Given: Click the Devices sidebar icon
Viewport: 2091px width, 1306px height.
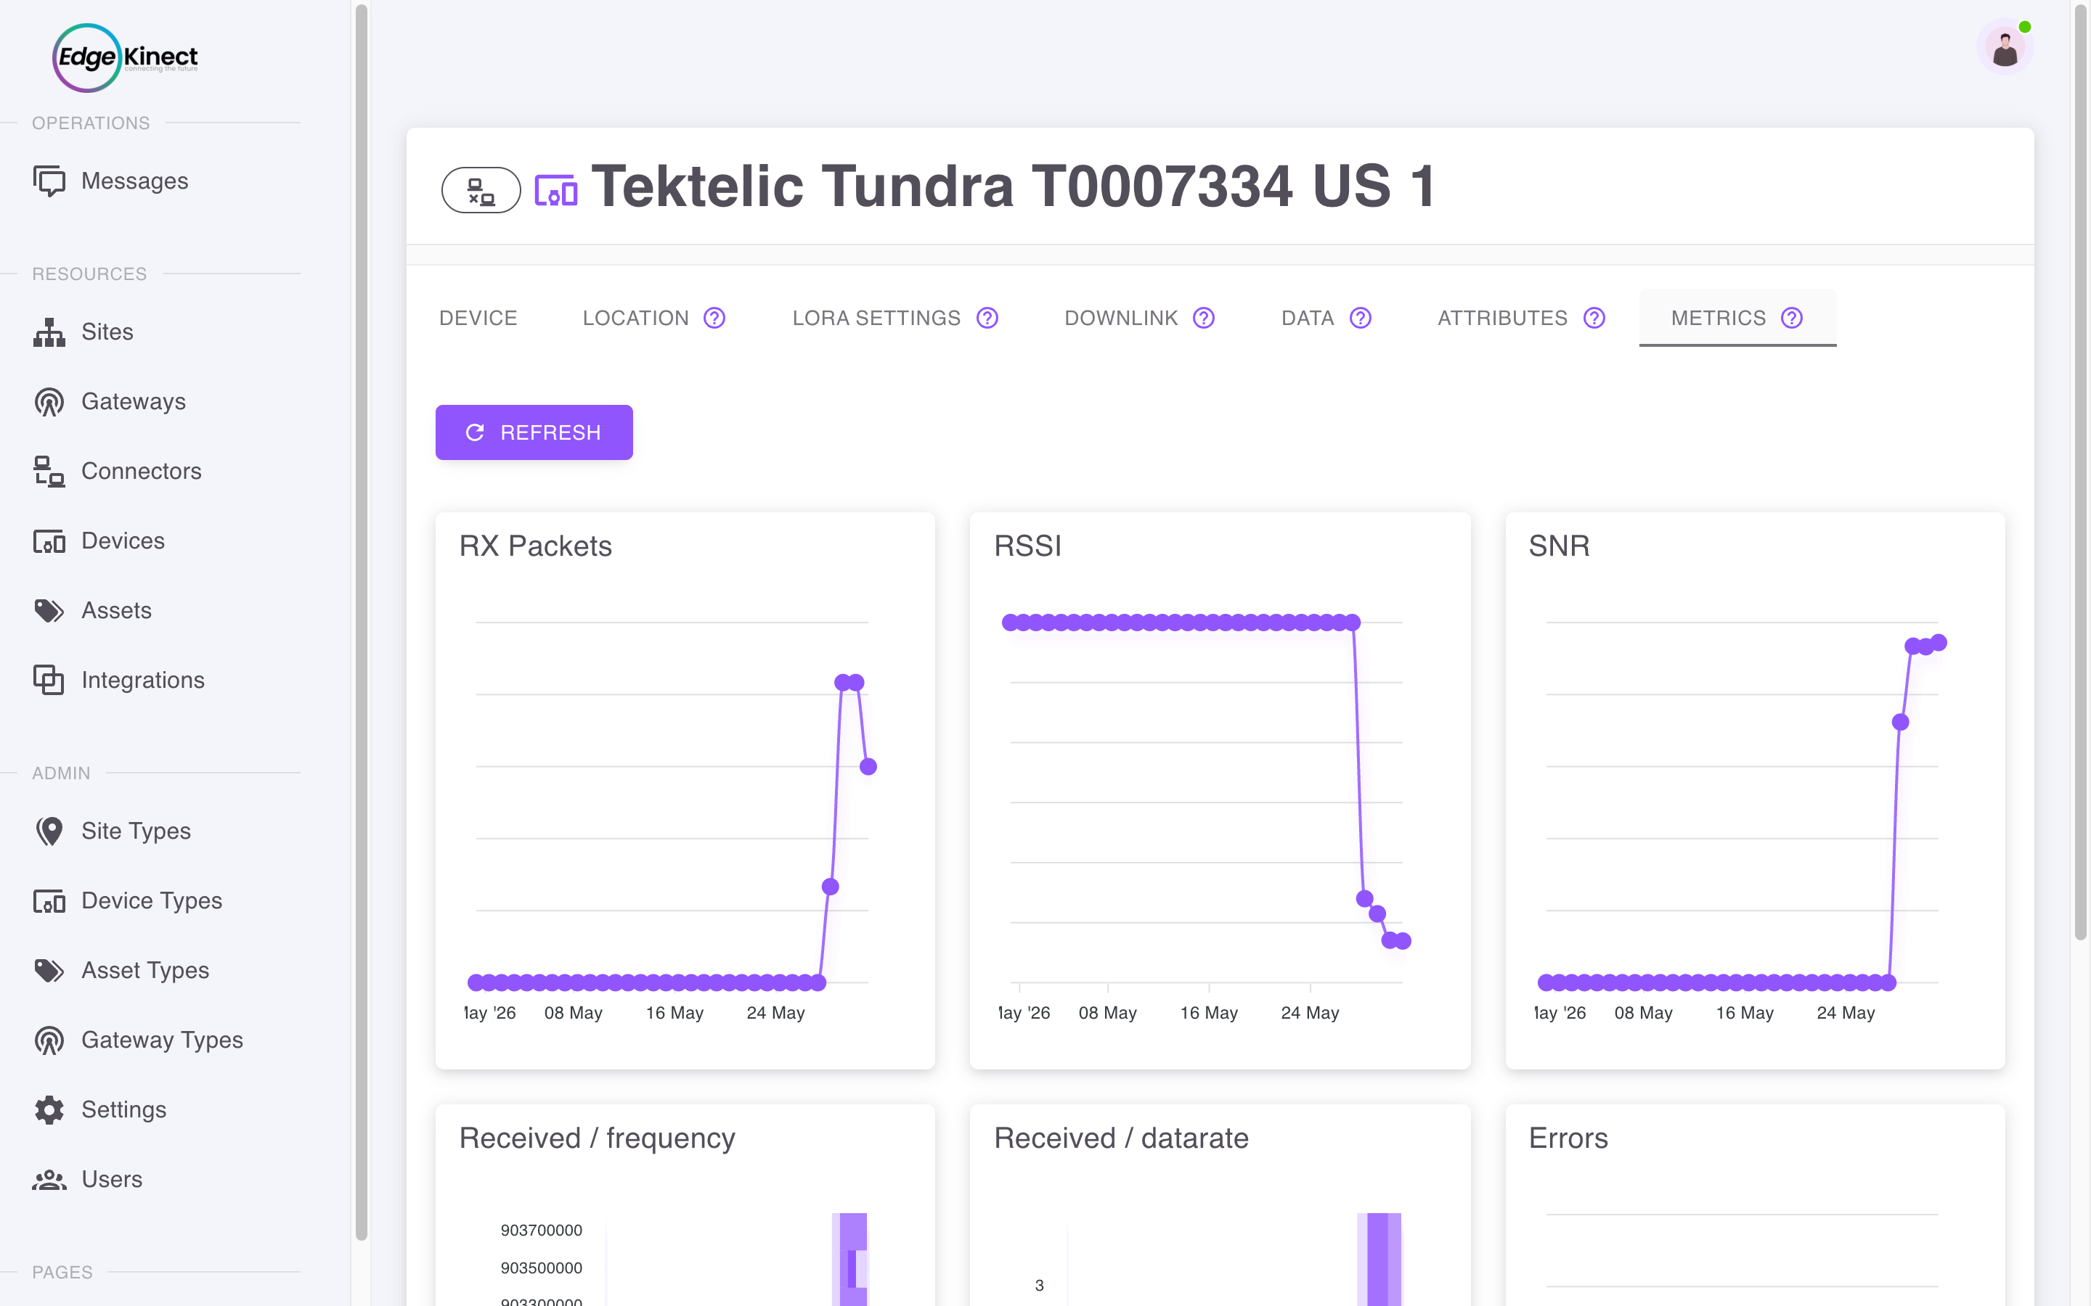Looking at the screenshot, I should (x=49, y=541).
